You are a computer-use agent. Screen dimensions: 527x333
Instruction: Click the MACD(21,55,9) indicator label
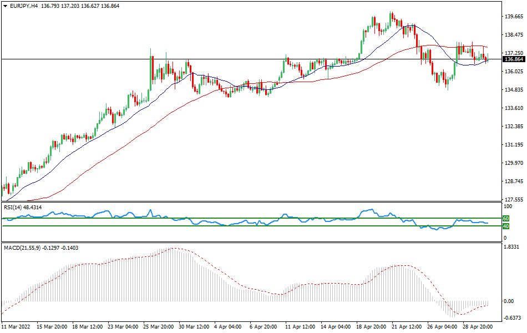point(22,248)
